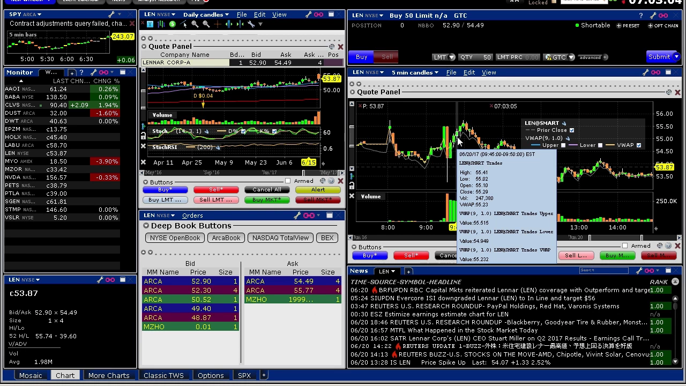This screenshot has width=686, height=386.
Task: Open the Daily candles timeframe dropdown
Action: coord(206,14)
